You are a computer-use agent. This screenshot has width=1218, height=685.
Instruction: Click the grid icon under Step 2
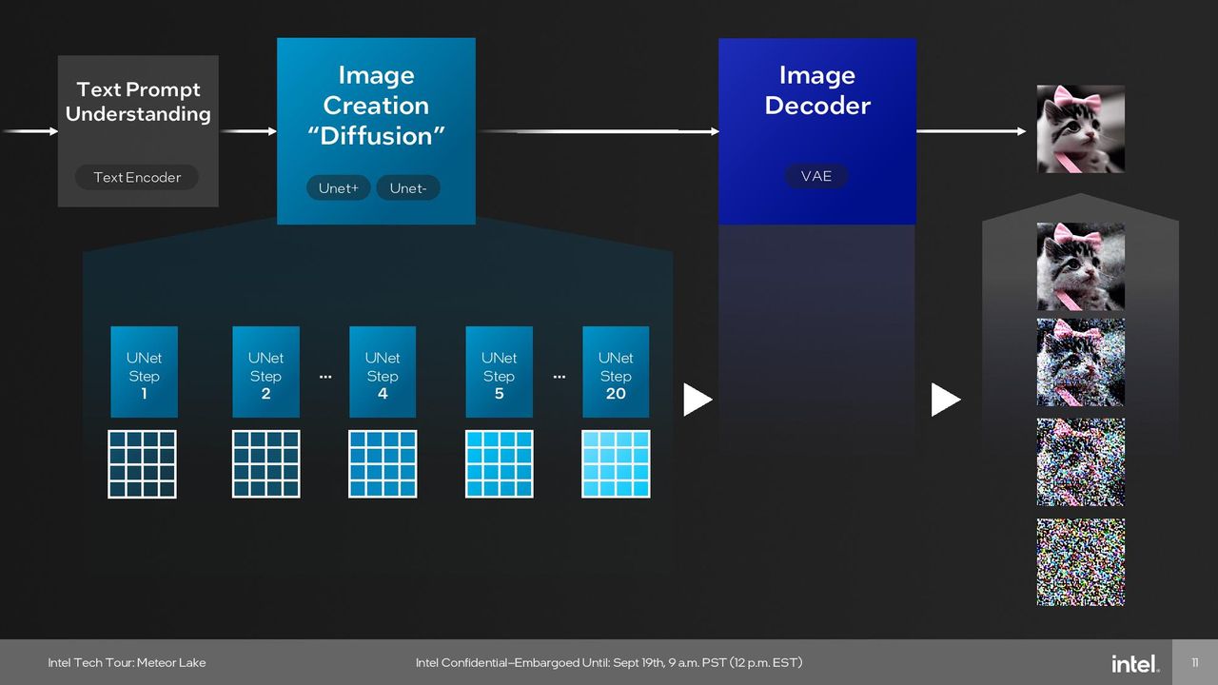pos(266,464)
